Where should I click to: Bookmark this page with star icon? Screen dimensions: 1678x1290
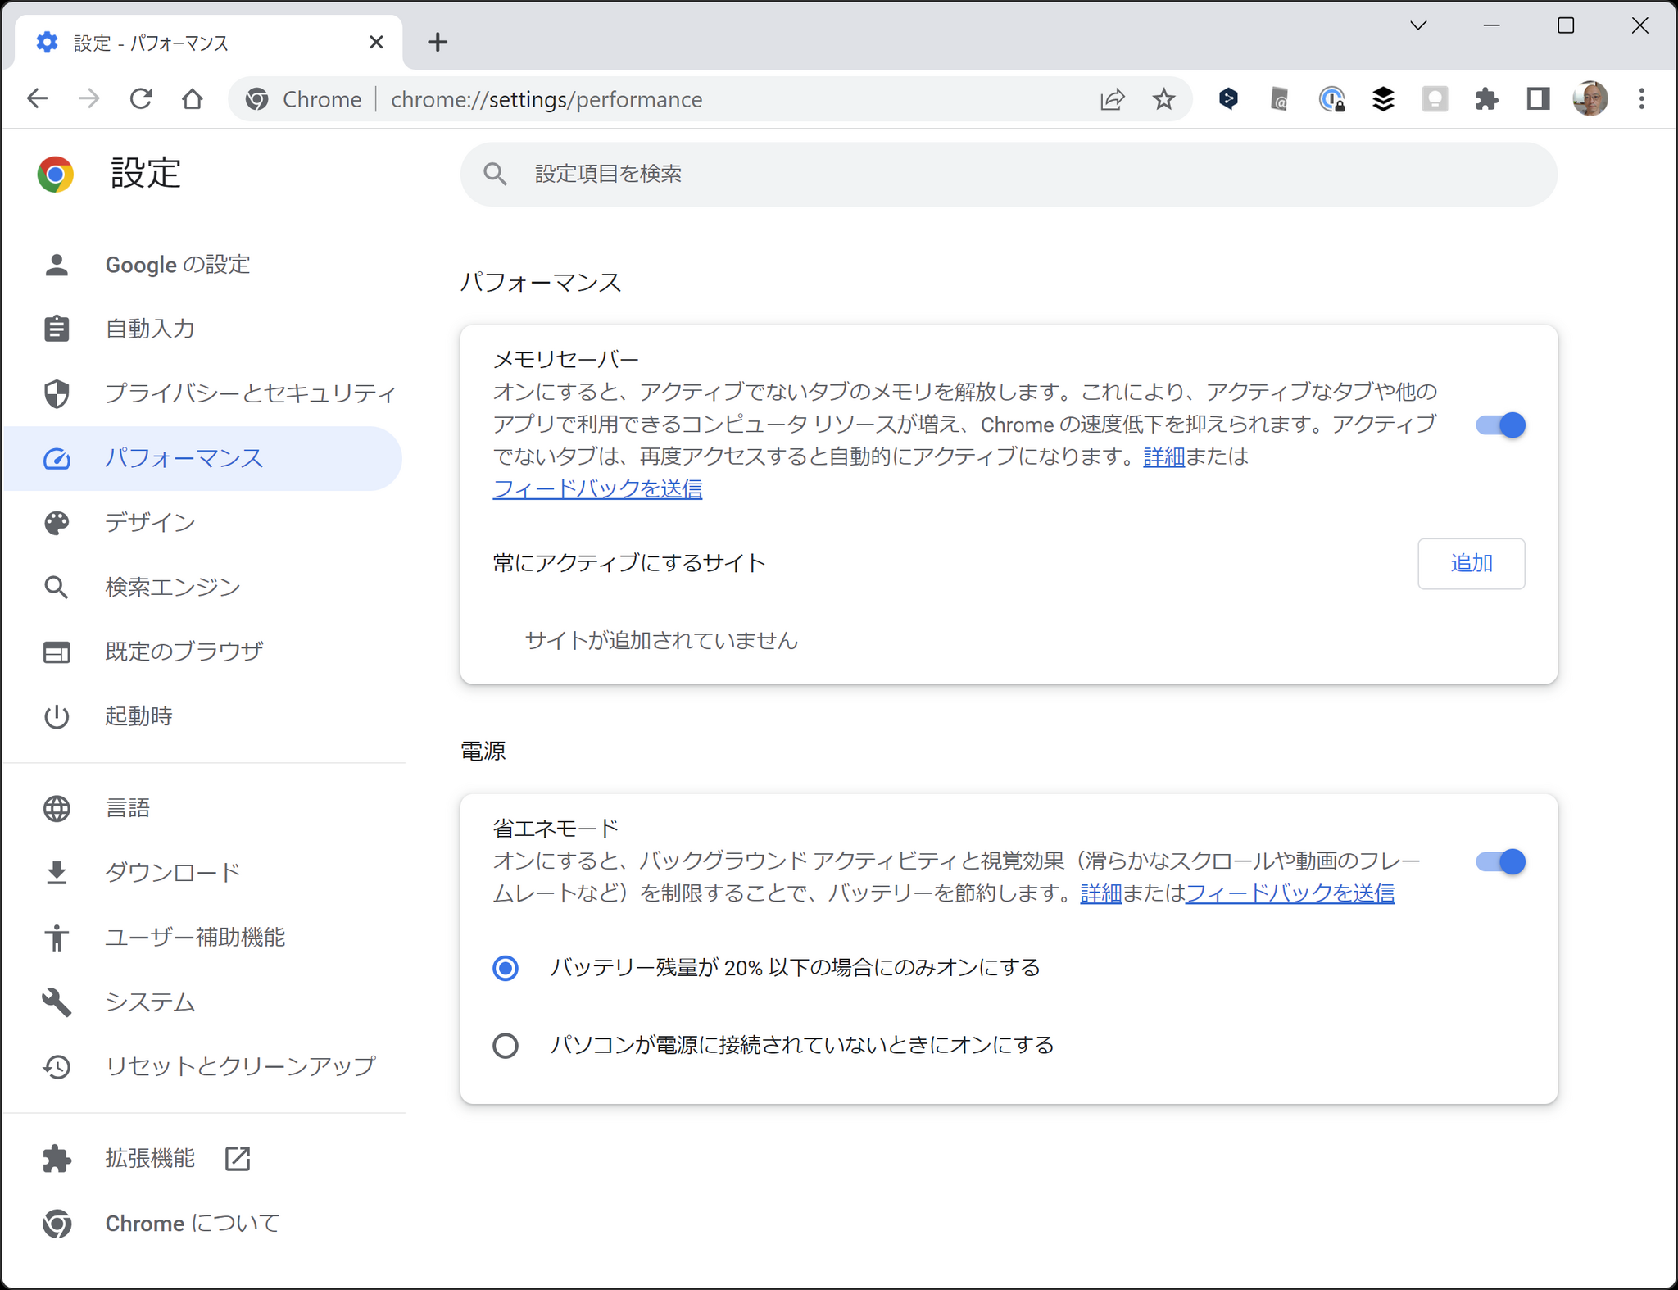[x=1163, y=99]
